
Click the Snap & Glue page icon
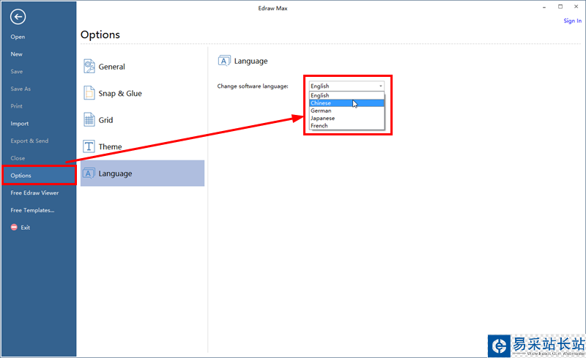click(89, 93)
